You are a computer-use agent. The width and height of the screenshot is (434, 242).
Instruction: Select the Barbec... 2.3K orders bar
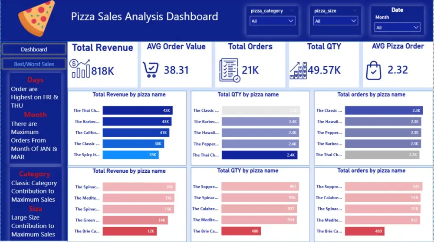click(383, 144)
